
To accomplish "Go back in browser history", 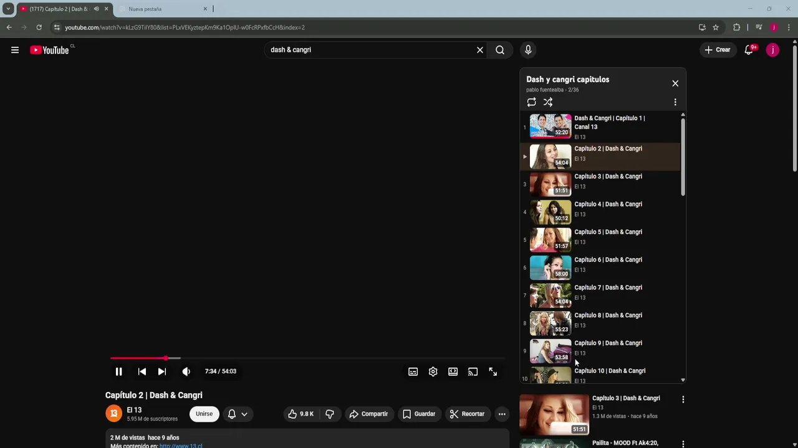I will point(9,27).
